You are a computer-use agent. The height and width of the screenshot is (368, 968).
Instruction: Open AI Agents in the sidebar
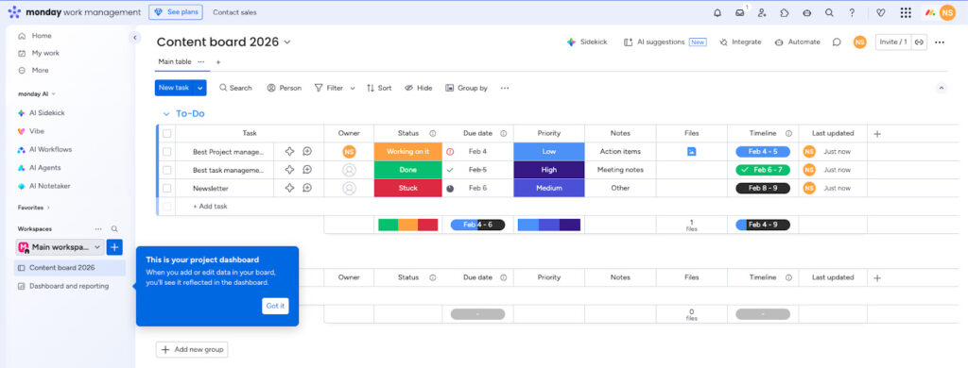(45, 168)
